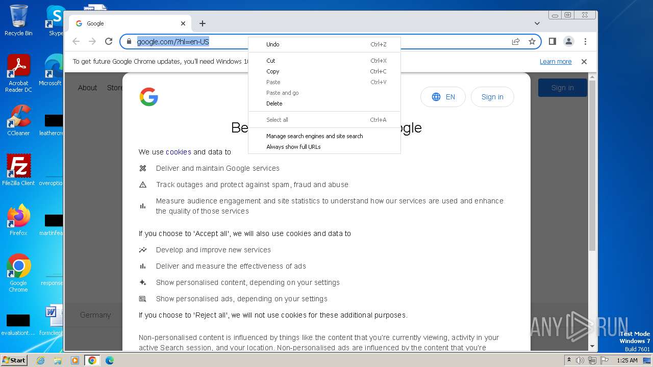Click the 'Deliver and maintain Google services' text
This screenshot has height=367, width=653.
[x=218, y=168]
